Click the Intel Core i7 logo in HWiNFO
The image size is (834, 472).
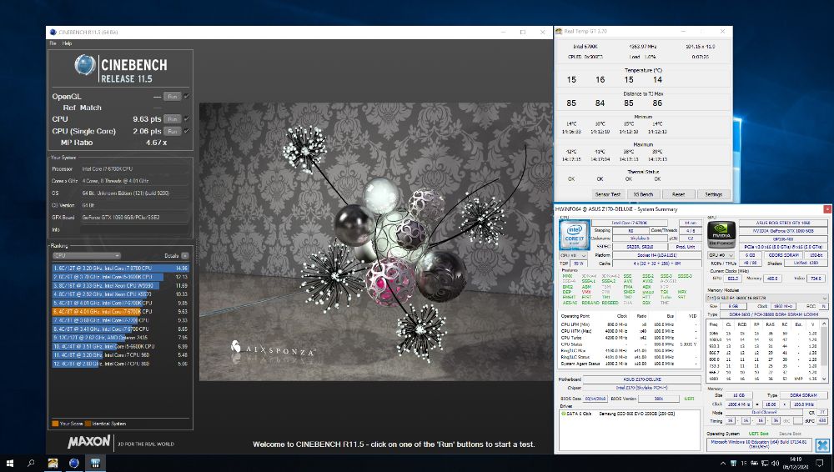point(574,234)
